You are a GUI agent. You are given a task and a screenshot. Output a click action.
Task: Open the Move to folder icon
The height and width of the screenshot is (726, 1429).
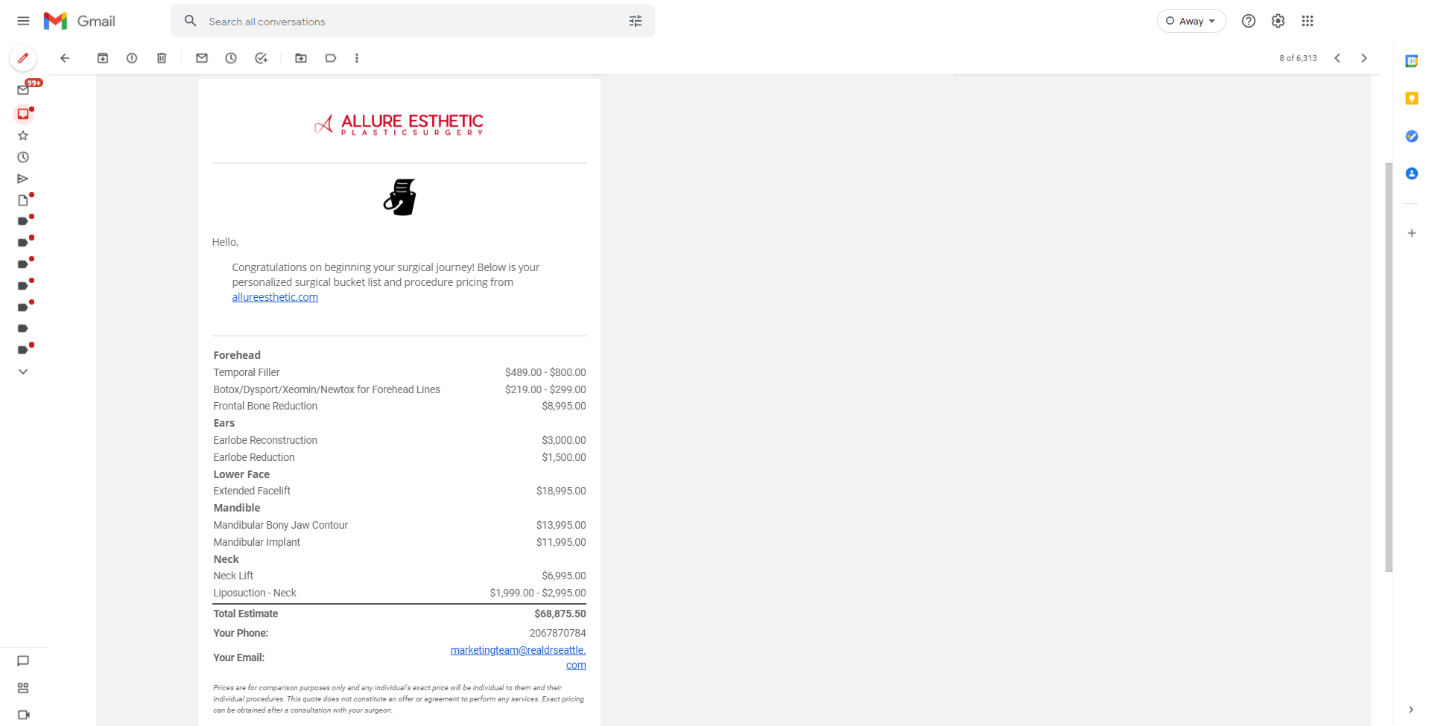[x=301, y=58]
